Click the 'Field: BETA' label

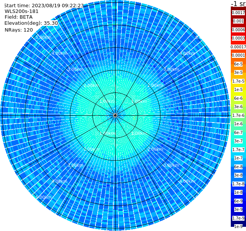tap(19, 17)
